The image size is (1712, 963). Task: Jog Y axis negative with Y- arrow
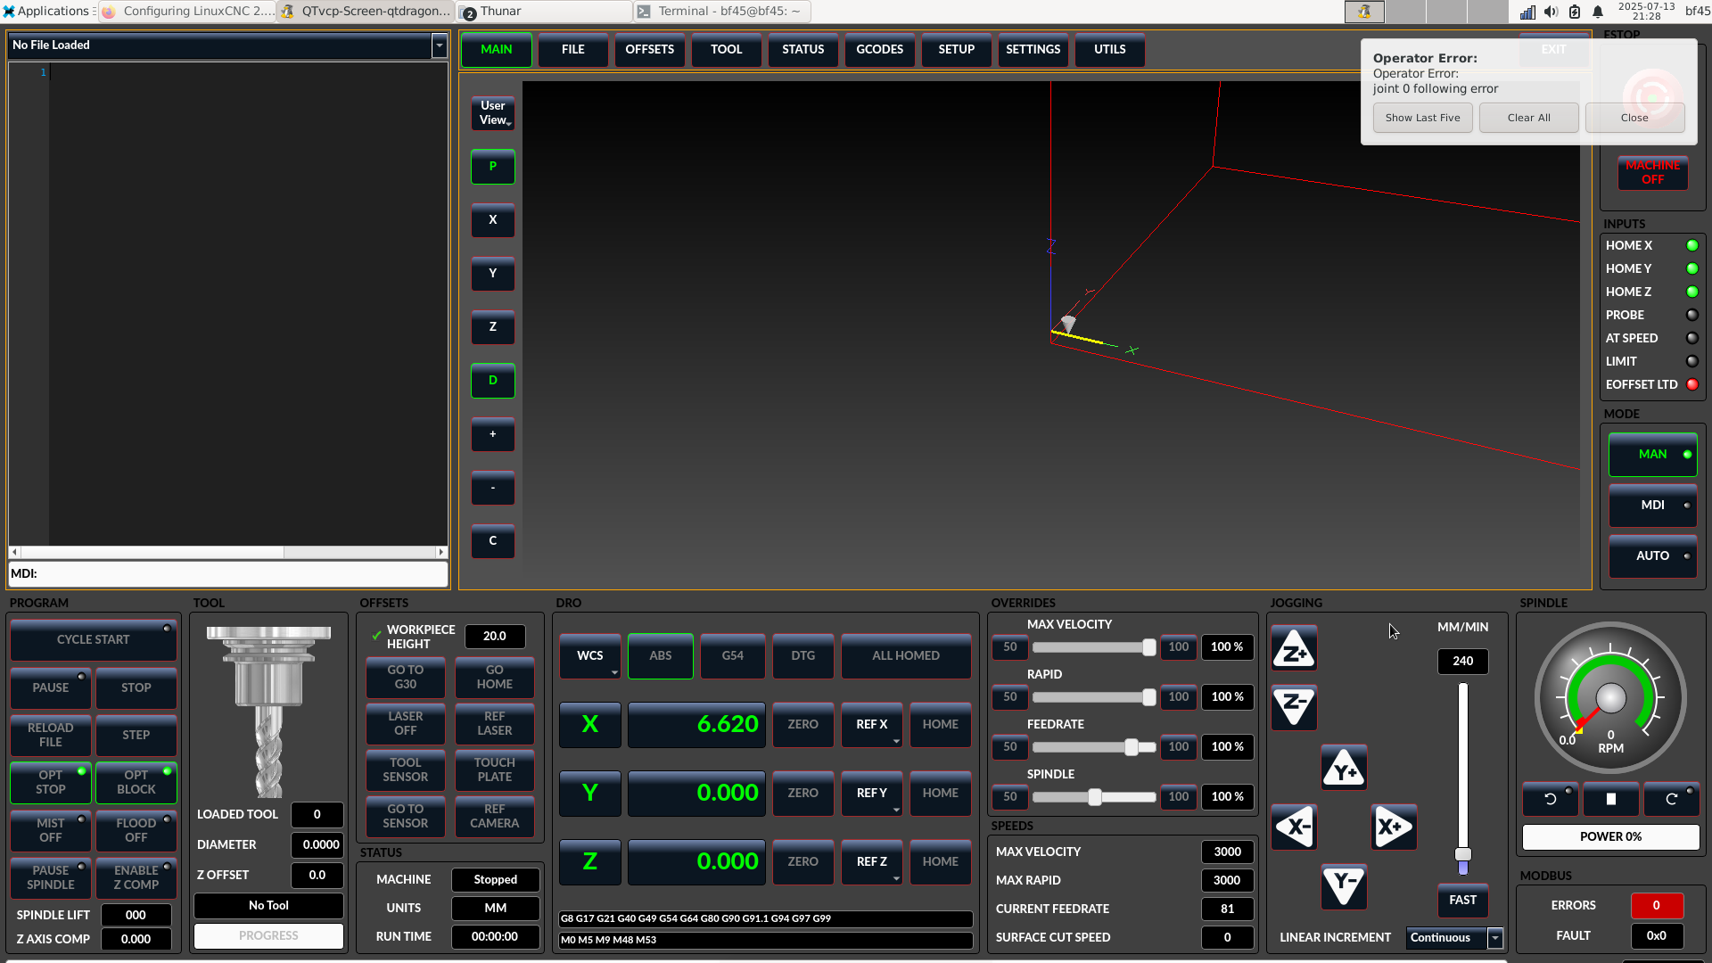click(1344, 886)
